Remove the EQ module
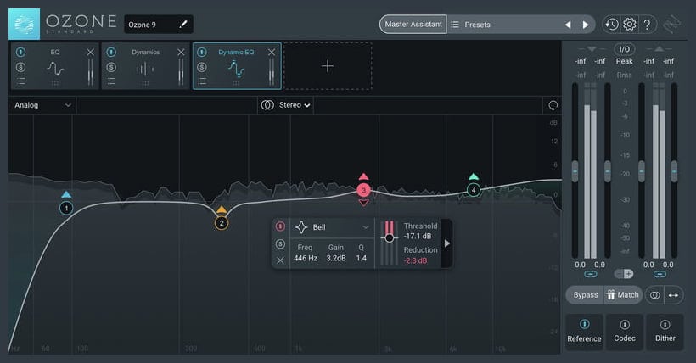Image resolution: width=696 pixels, height=363 pixels. (x=91, y=53)
